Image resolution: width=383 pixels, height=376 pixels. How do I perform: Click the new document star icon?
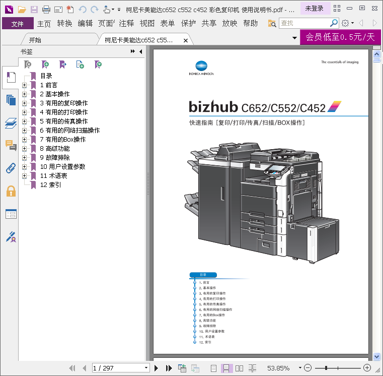pyautogui.click(x=70, y=10)
